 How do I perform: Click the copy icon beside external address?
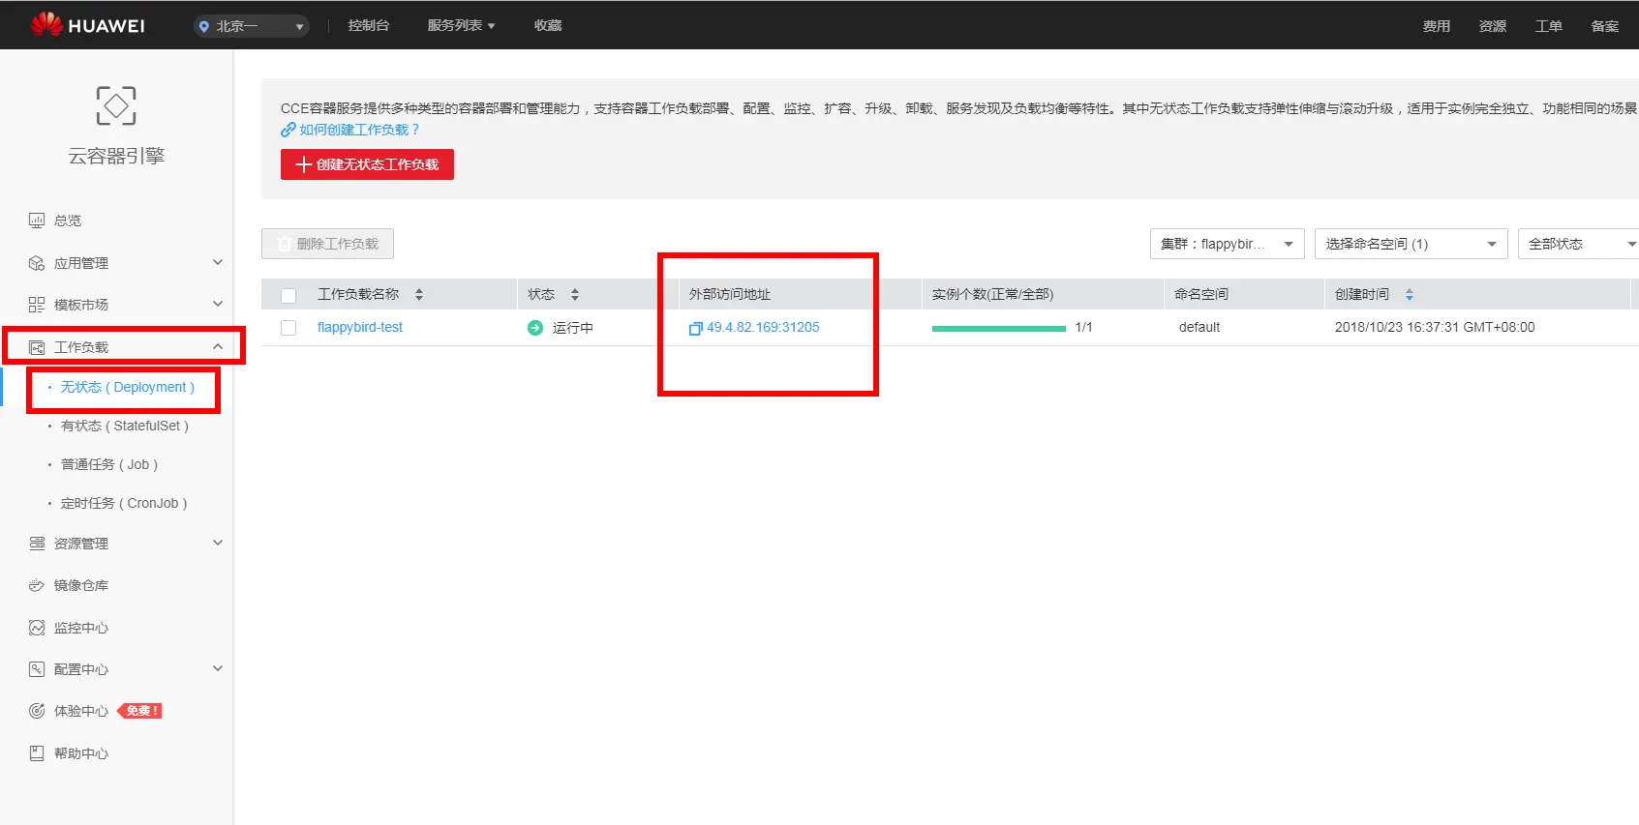point(695,329)
